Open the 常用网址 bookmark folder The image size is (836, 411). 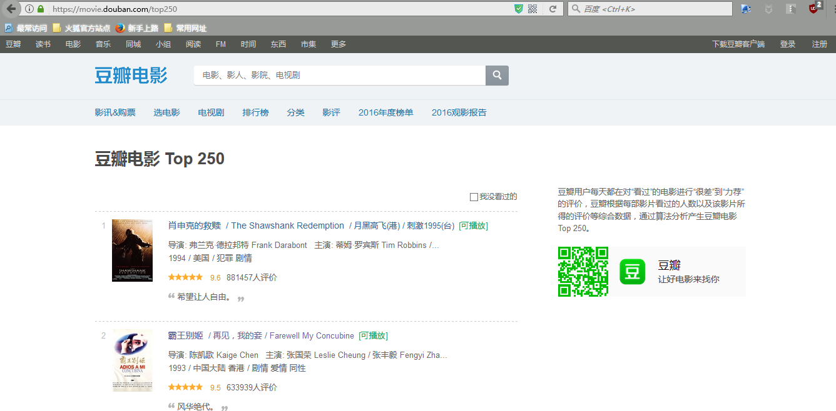coord(185,28)
